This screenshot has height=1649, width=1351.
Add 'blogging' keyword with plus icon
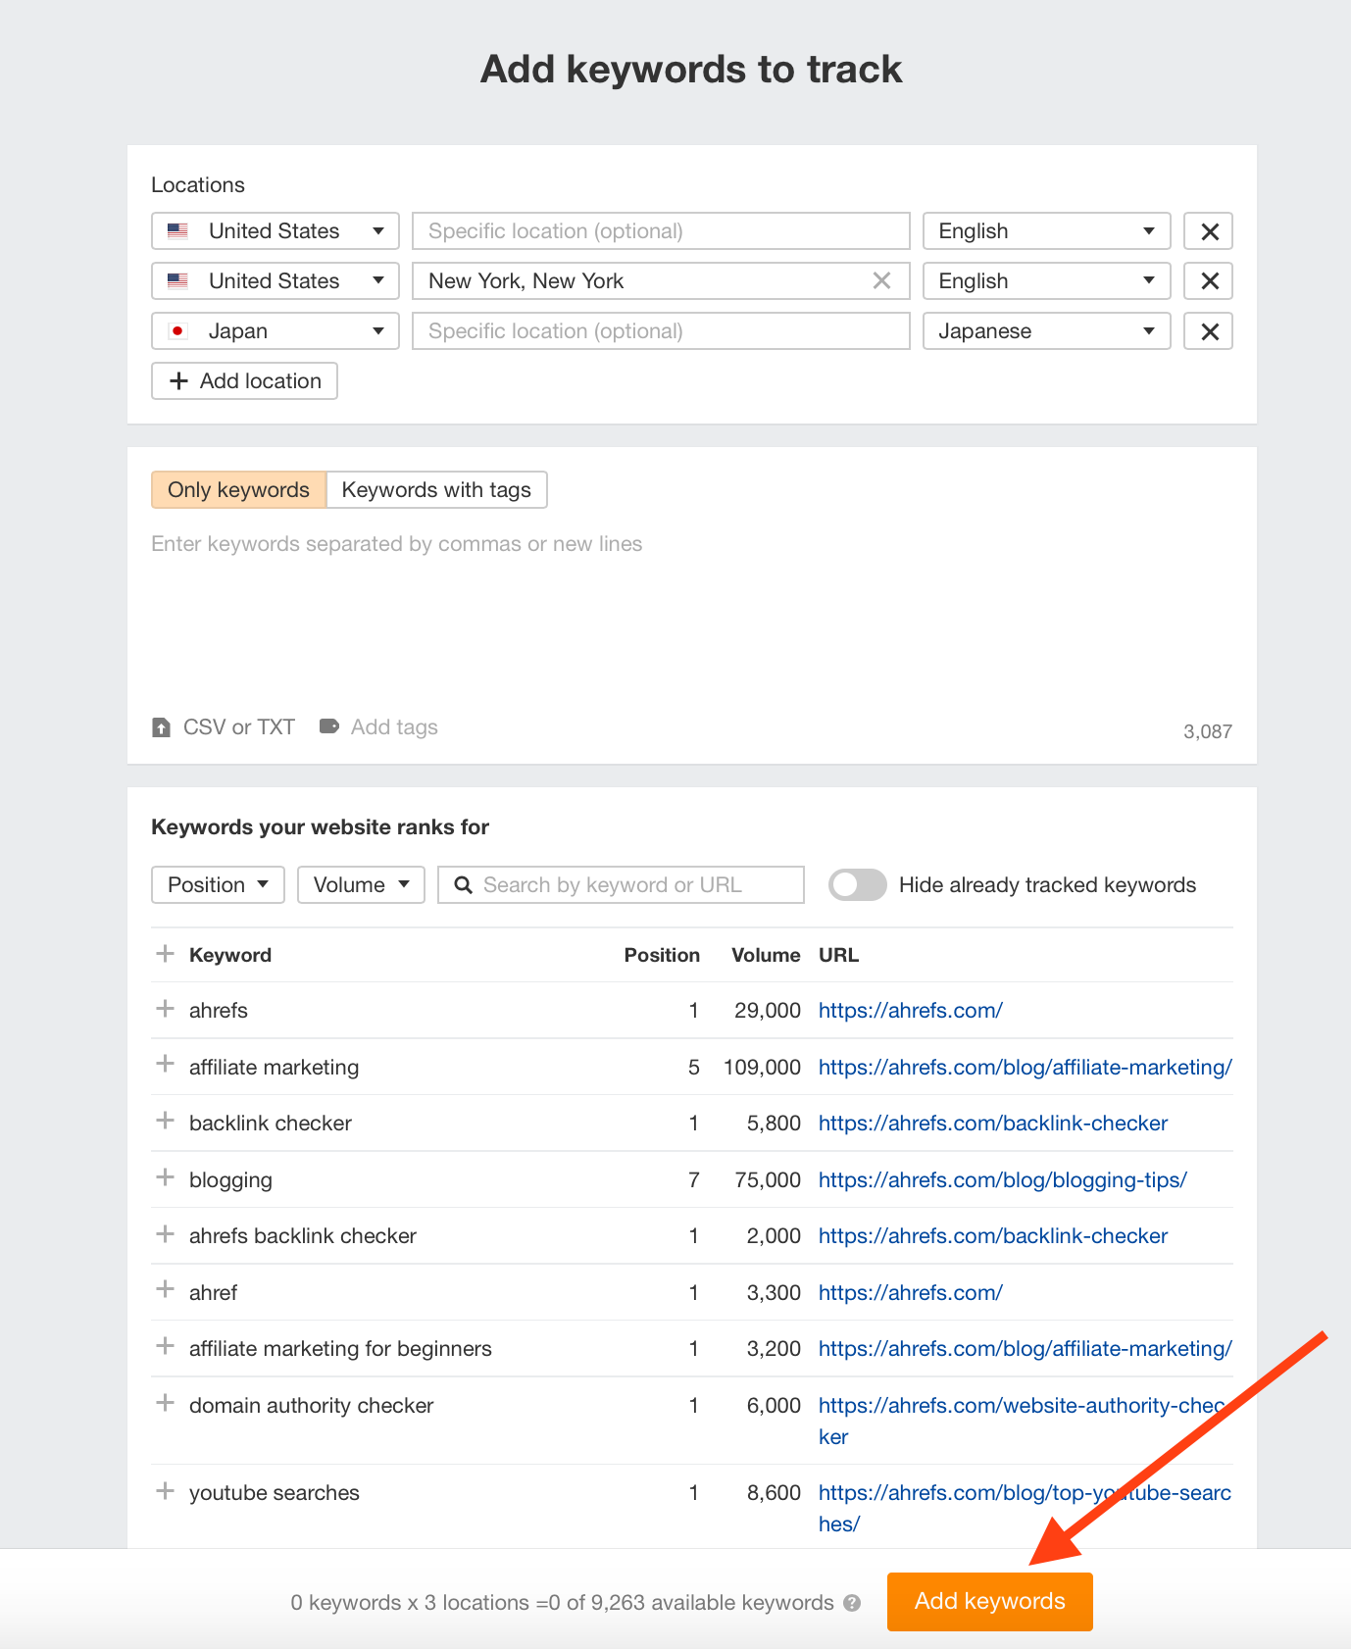[166, 1177]
